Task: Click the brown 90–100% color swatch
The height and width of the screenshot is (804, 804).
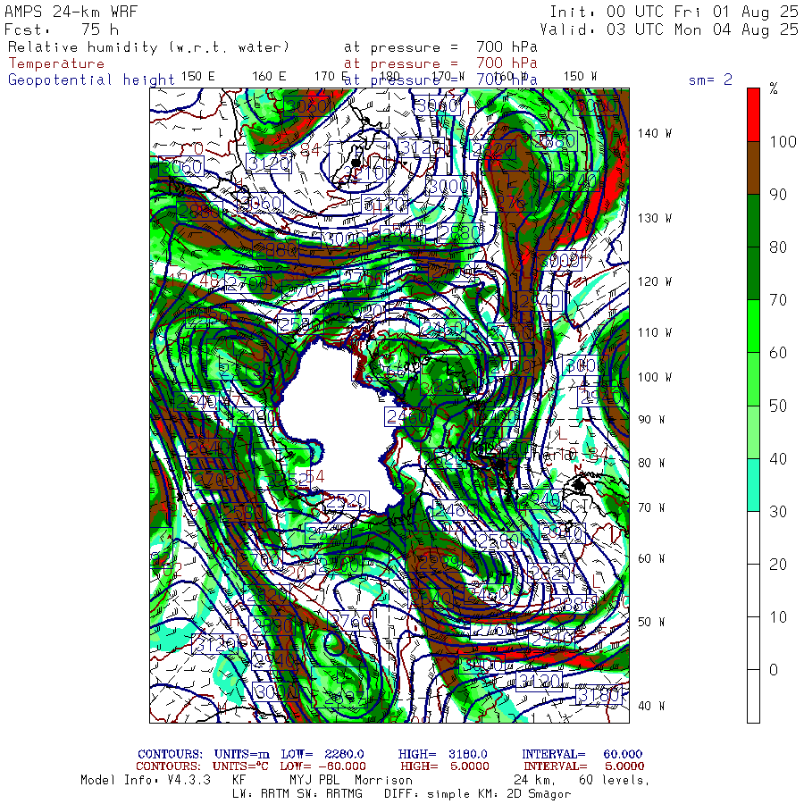Action: pyautogui.click(x=753, y=168)
